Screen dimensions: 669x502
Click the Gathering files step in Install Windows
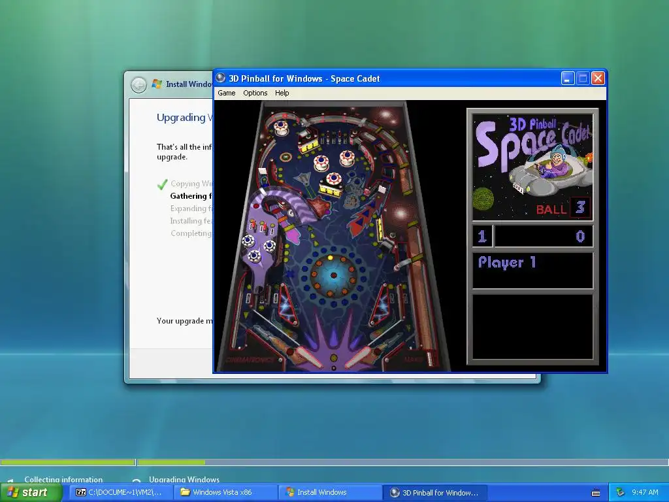point(191,196)
